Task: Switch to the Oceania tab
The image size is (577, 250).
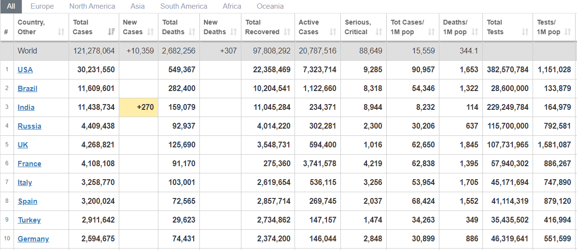Action: click(x=270, y=6)
